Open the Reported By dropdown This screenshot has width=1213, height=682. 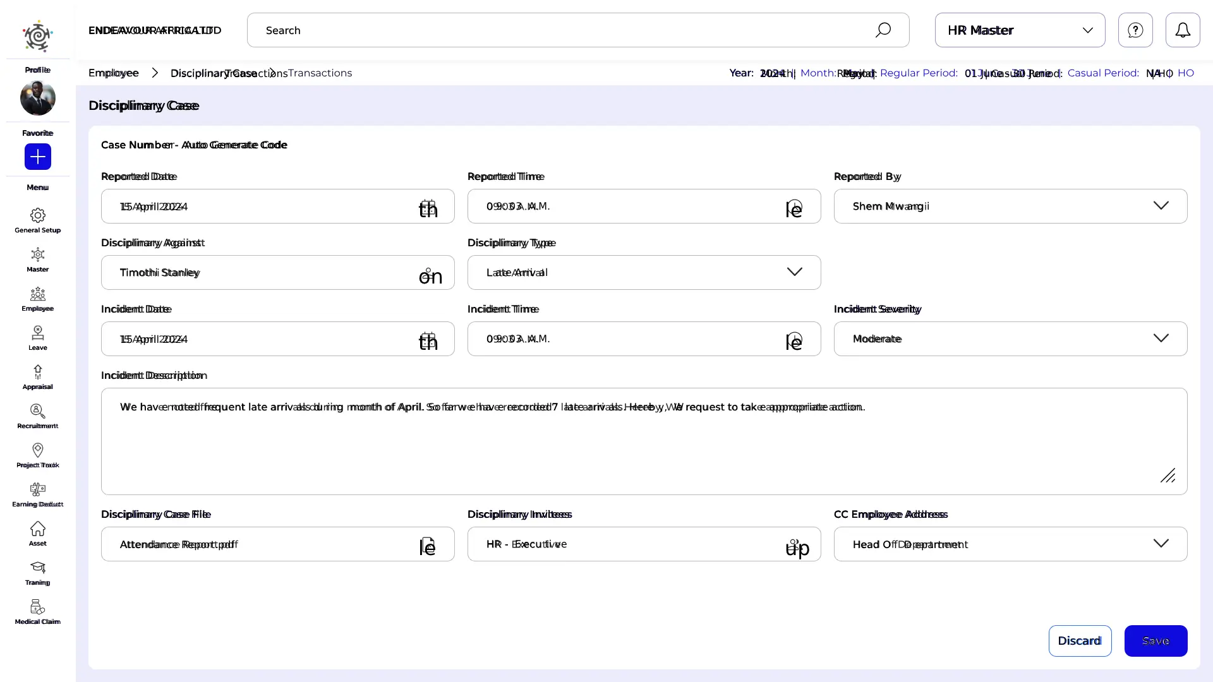click(x=1010, y=206)
